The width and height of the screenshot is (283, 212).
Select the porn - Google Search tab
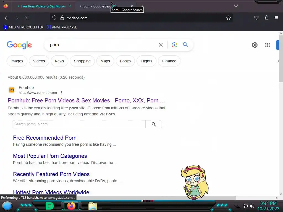96,6
